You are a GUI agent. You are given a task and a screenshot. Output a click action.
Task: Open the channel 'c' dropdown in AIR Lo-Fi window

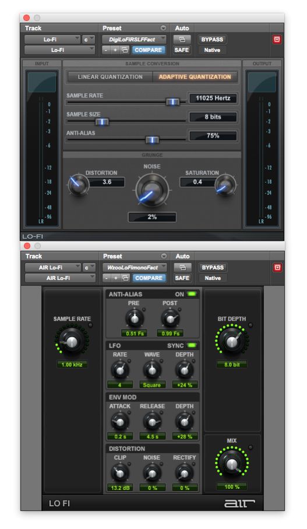89,268
